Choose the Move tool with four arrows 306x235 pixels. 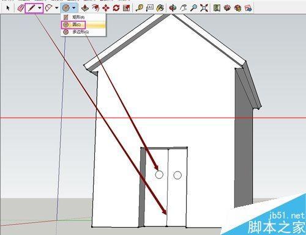106,8
